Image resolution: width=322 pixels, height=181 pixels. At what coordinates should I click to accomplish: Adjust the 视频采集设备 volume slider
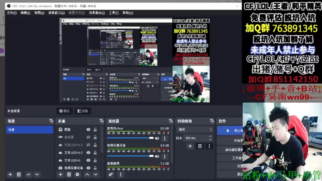pyautogui.click(x=130, y=156)
